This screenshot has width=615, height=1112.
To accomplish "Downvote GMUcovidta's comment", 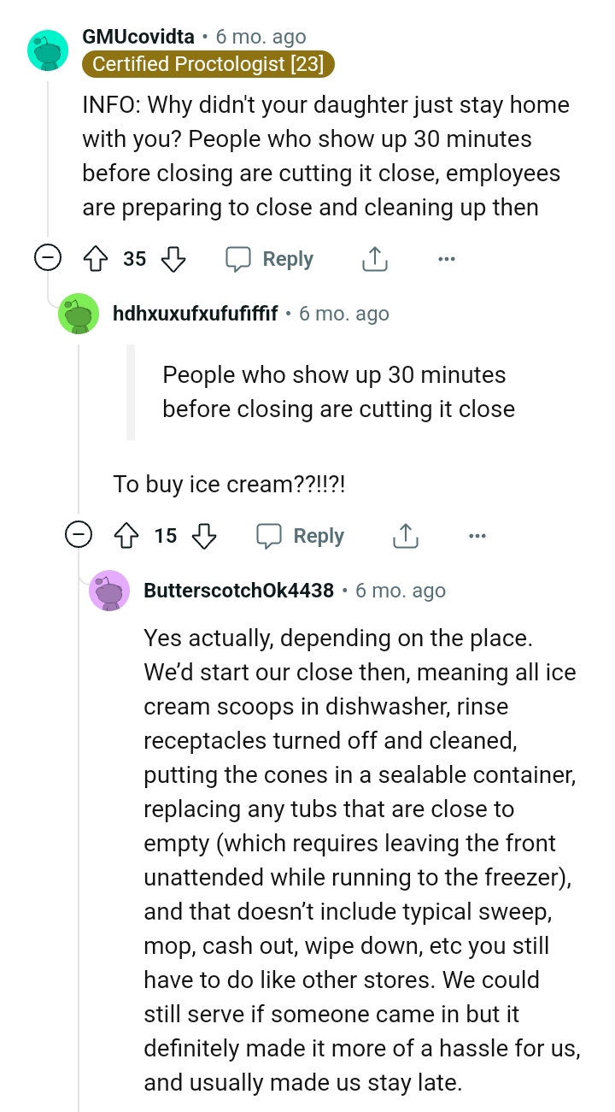I will coord(173,258).
